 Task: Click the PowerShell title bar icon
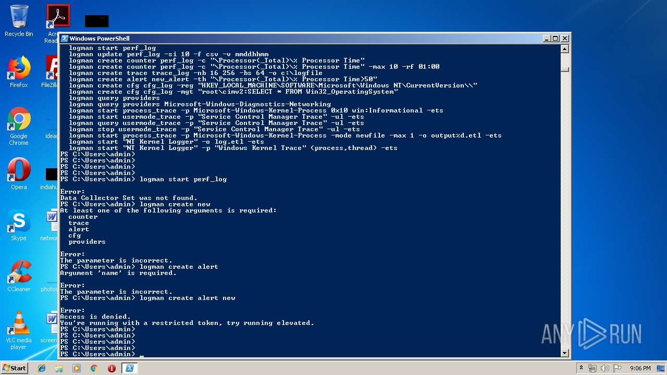65,39
